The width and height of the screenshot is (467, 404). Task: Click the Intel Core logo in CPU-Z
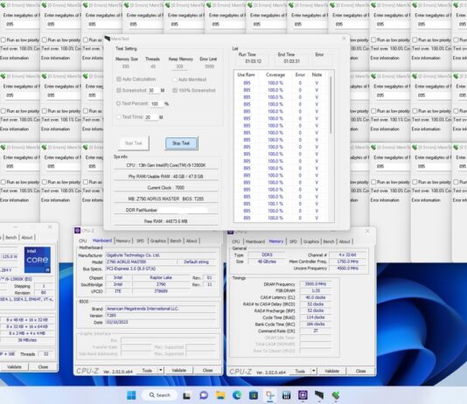[38, 260]
